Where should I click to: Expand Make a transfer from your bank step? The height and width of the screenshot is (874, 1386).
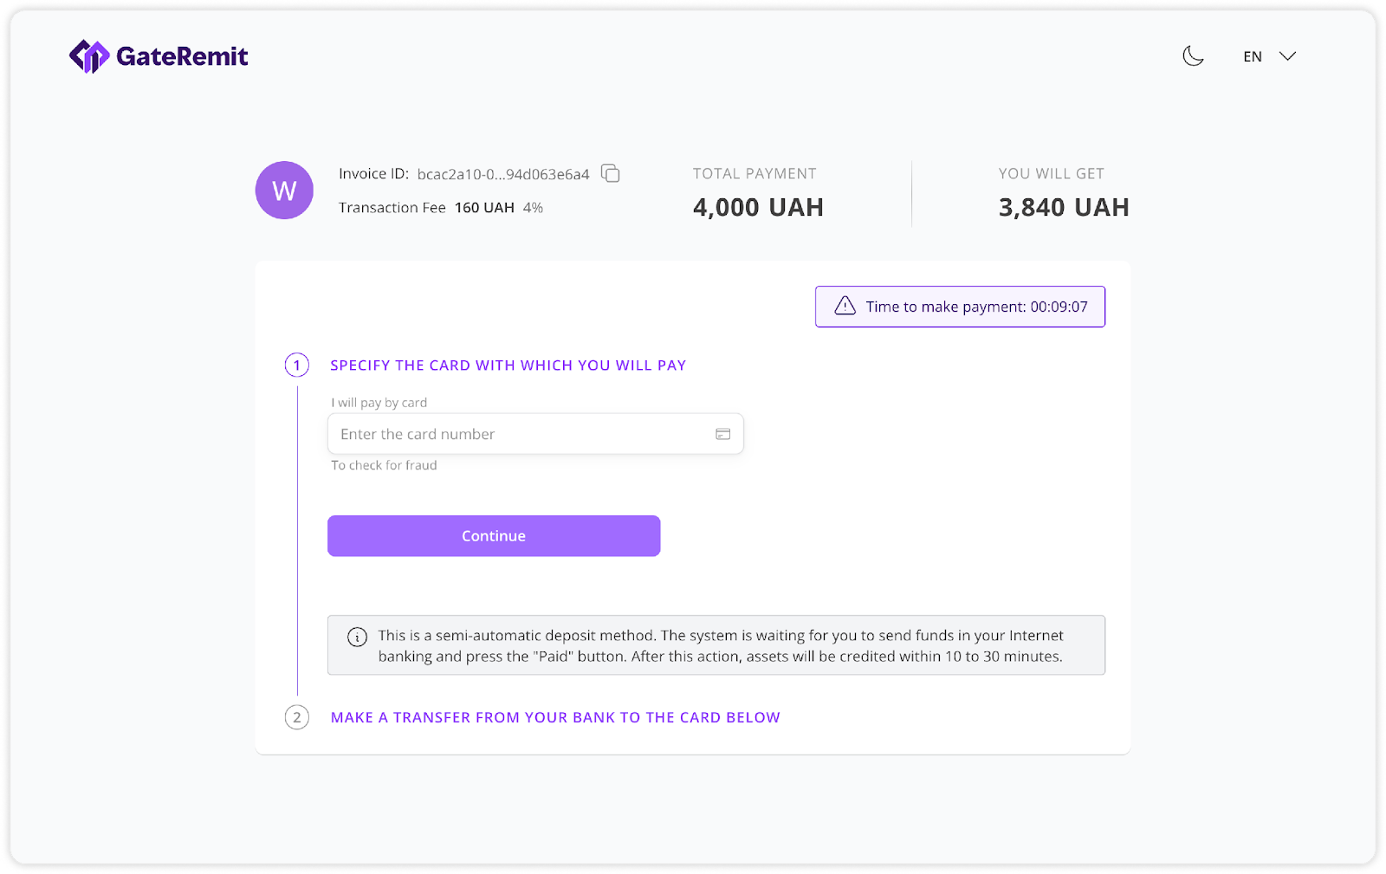pyautogui.click(x=555, y=717)
